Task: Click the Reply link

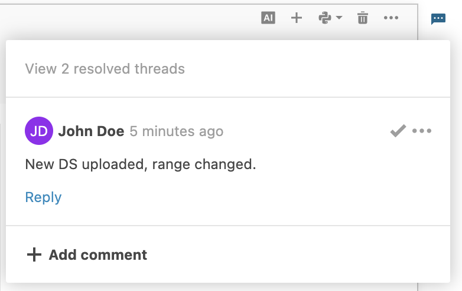Action: (x=43, y=197)
